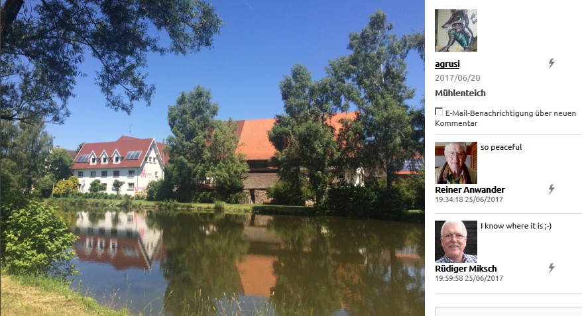Open Reiner Anwander's profile name

pyautogui.click(x=470, y=189)
